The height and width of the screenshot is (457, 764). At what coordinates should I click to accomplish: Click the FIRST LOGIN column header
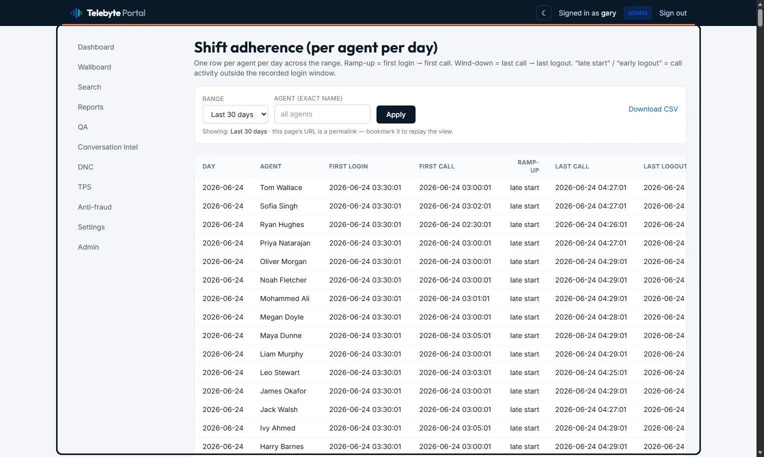click(x=348, y=166)
